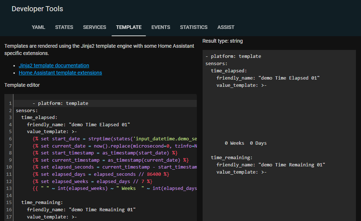
Task: Open the Home Assistant template extensions link
Action: click(x=60, y=73)
